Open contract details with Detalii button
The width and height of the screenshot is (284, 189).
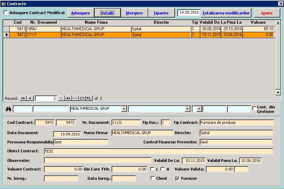[107, 13]
